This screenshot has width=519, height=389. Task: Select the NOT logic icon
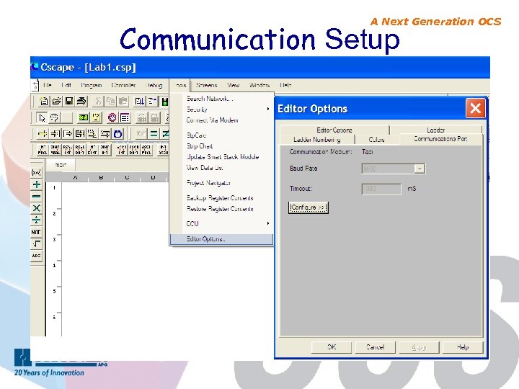[37, 232]
